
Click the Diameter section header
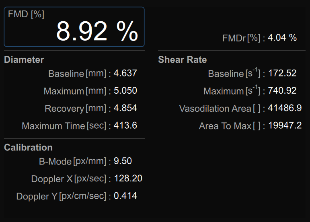(24, 60)
